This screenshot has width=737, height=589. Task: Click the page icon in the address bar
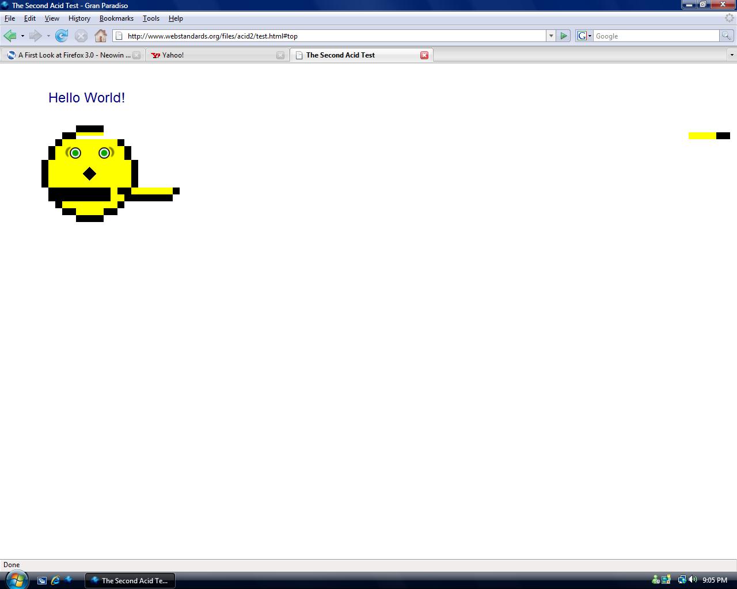[x=119, y=36]
